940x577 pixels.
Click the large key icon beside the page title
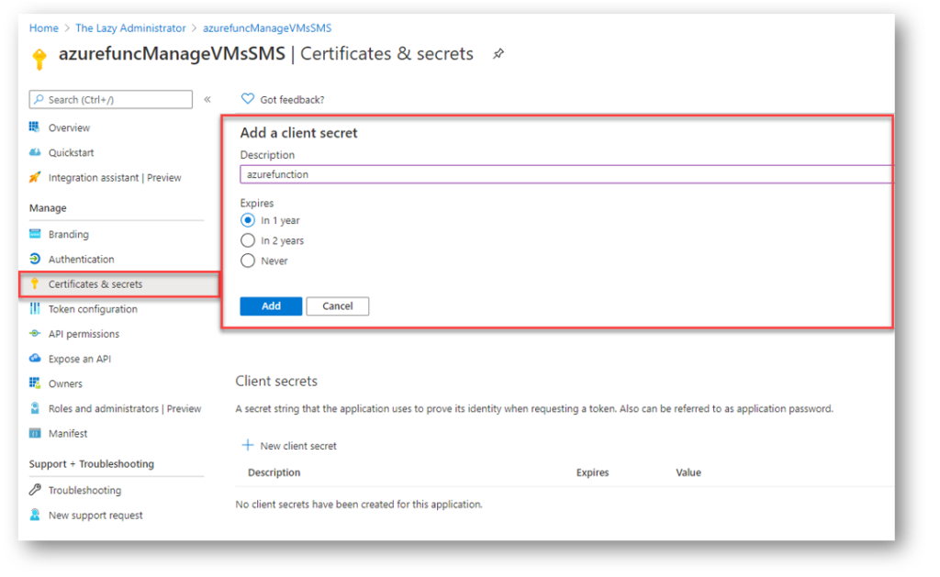[39, 59]
